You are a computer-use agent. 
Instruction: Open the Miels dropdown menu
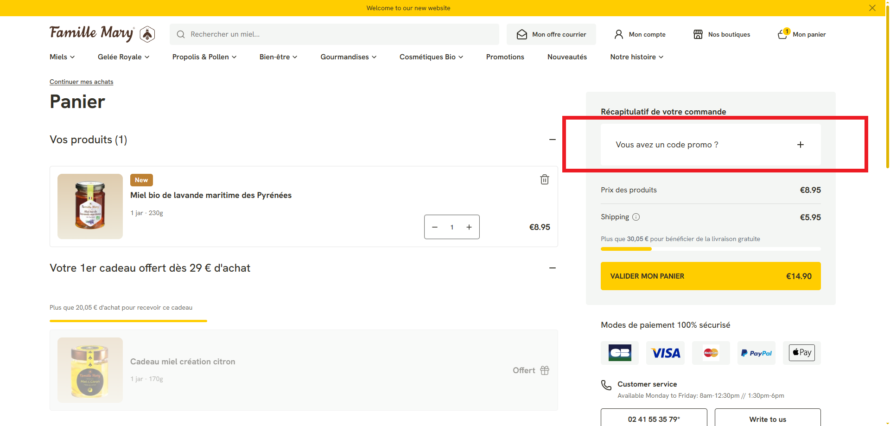coord(62,57)
